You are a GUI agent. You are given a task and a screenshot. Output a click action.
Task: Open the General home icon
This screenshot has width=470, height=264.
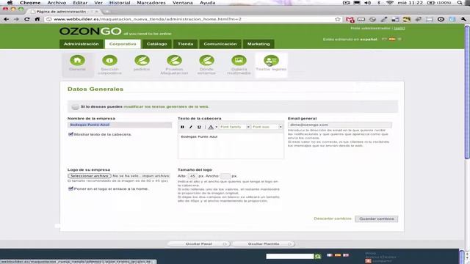coord(77,60)
